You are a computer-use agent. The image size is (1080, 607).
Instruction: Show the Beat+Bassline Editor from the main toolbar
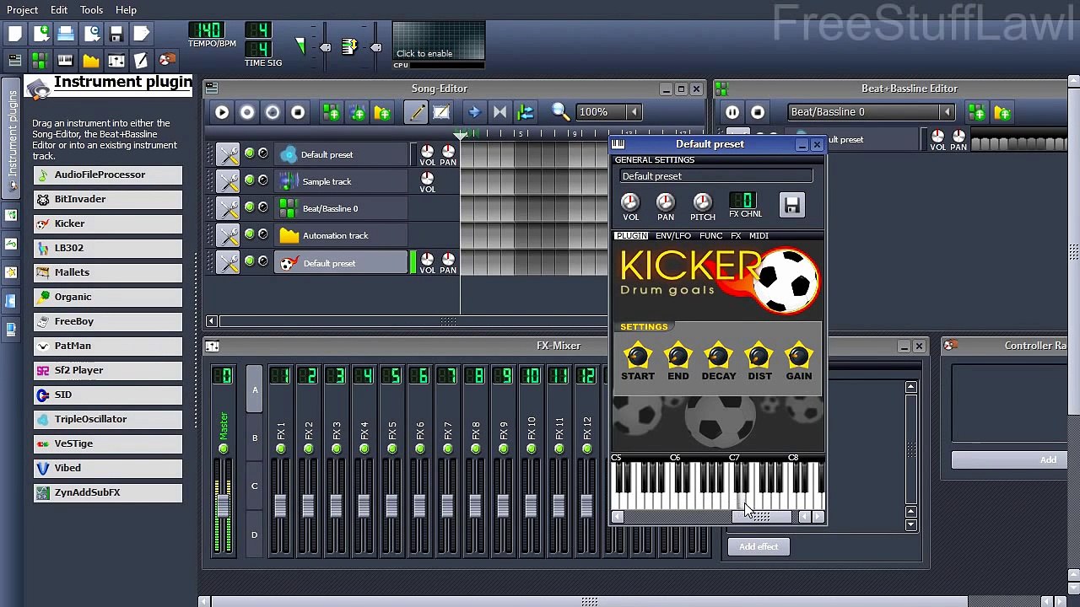(40, 60)
